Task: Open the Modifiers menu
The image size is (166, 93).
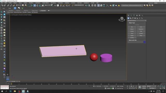Action: tap(31, 3)
